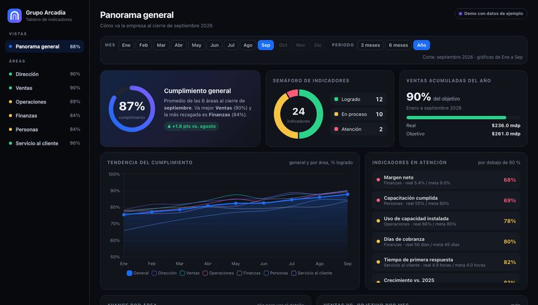Image resolution: width=538 pixels, height=305 pixels.
Task: Click the Atención legend row
Action: coord(359,129)
